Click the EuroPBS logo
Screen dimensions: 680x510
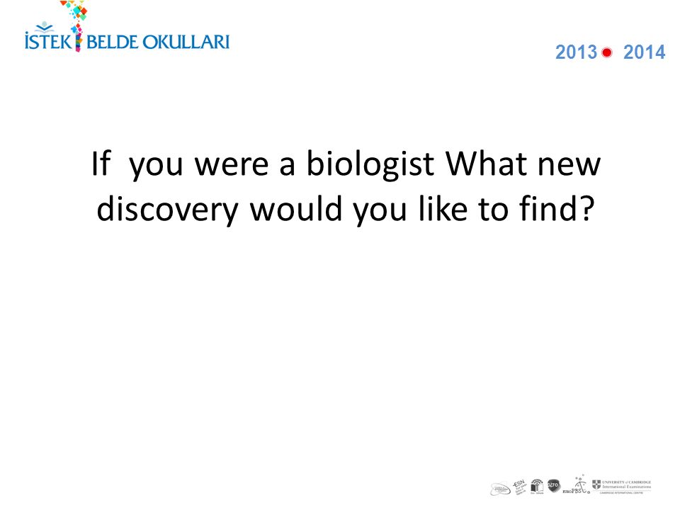pyautogui.click(x=577, y=484)
